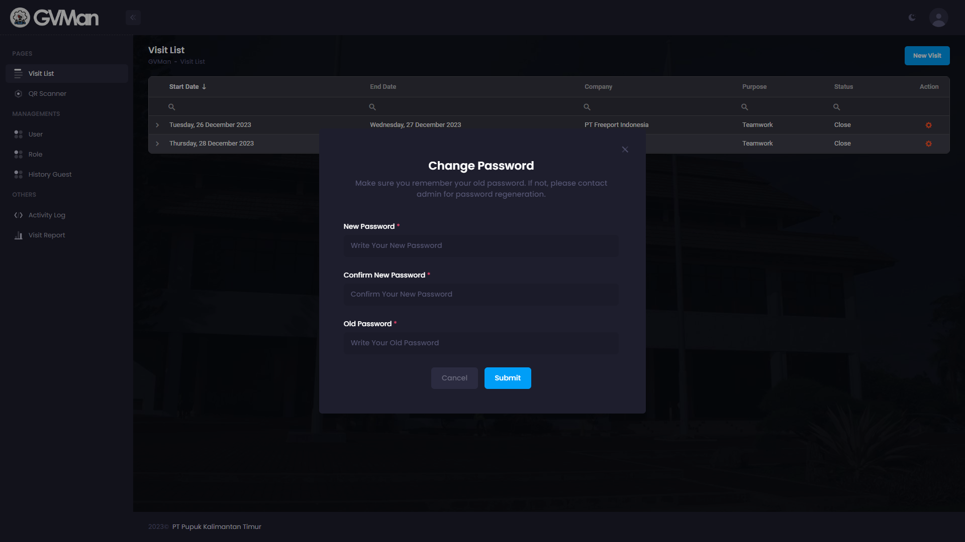Click the Status filter search icon
965x542 pixels.
pyautogui.click(x=836, y=107)
